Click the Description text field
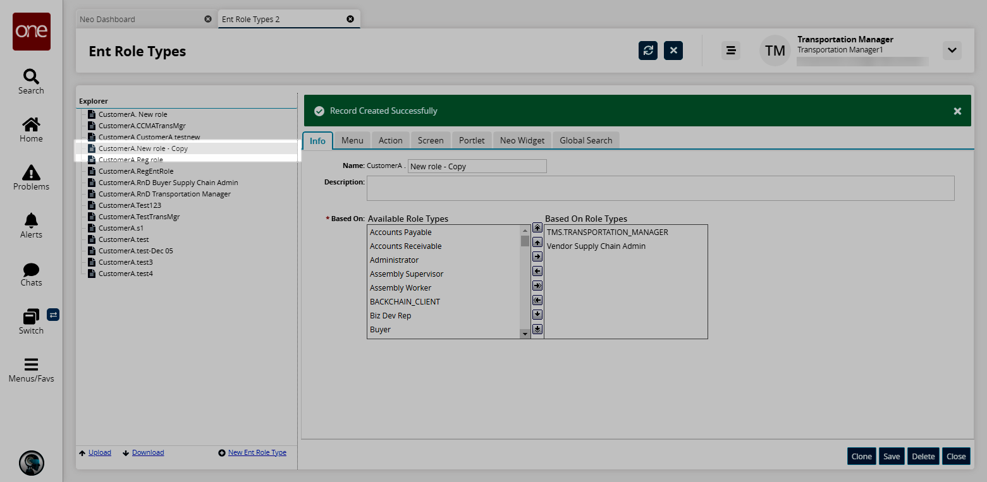Viewport: 987px width, 482px height. point(660,188)
